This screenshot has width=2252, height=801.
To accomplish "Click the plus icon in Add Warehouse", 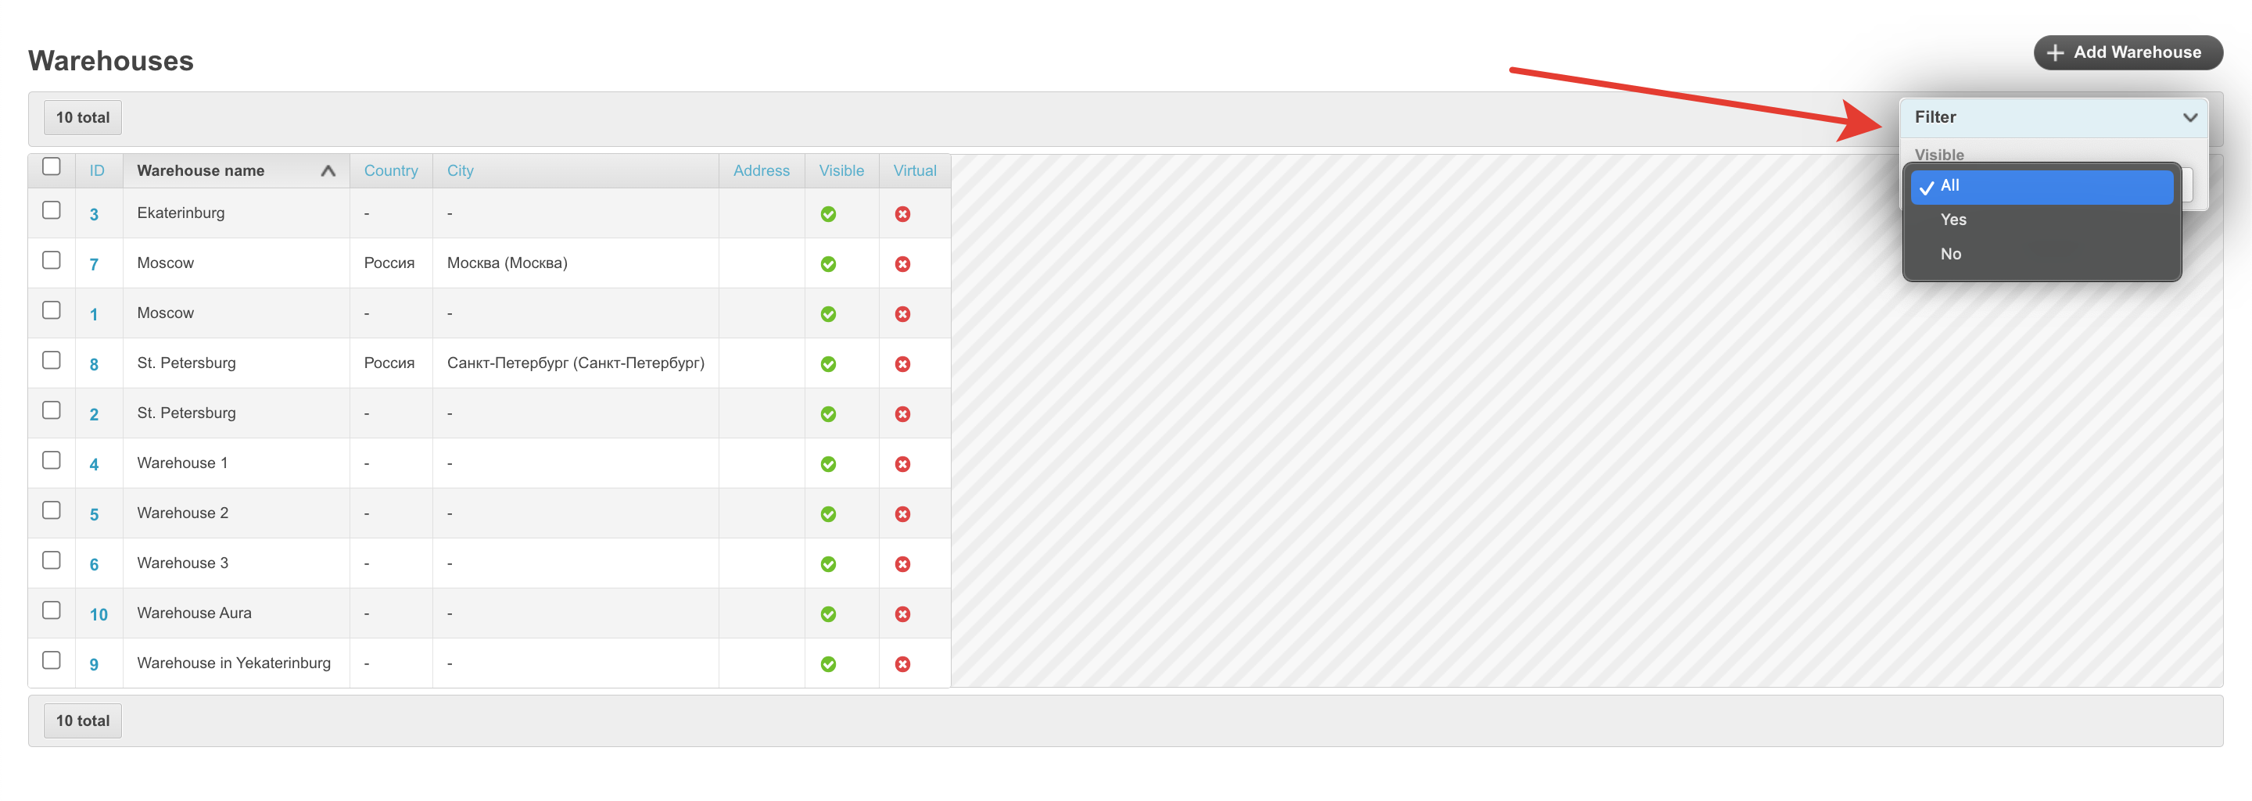I will click(x=2055, y=52).
